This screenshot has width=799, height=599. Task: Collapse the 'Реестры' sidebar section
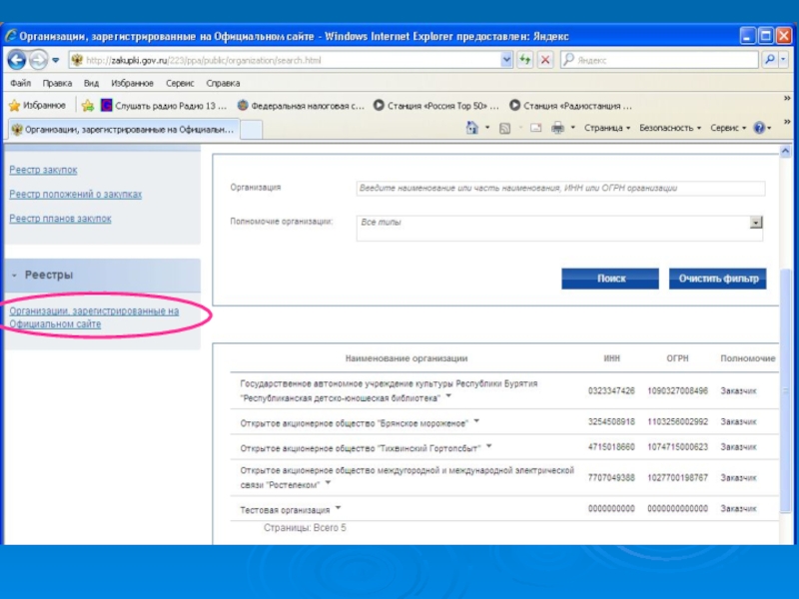click(x=15, y=275)
